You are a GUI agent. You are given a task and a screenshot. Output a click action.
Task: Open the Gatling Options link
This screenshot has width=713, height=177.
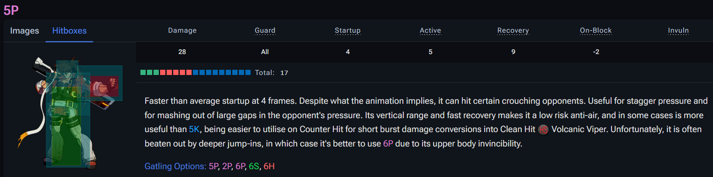pos(175,167)
